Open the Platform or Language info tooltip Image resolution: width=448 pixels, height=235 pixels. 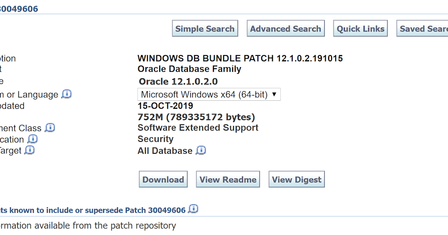[x=66, y=94]
